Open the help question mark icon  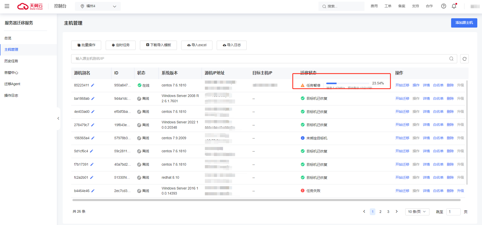pos(443,6)
